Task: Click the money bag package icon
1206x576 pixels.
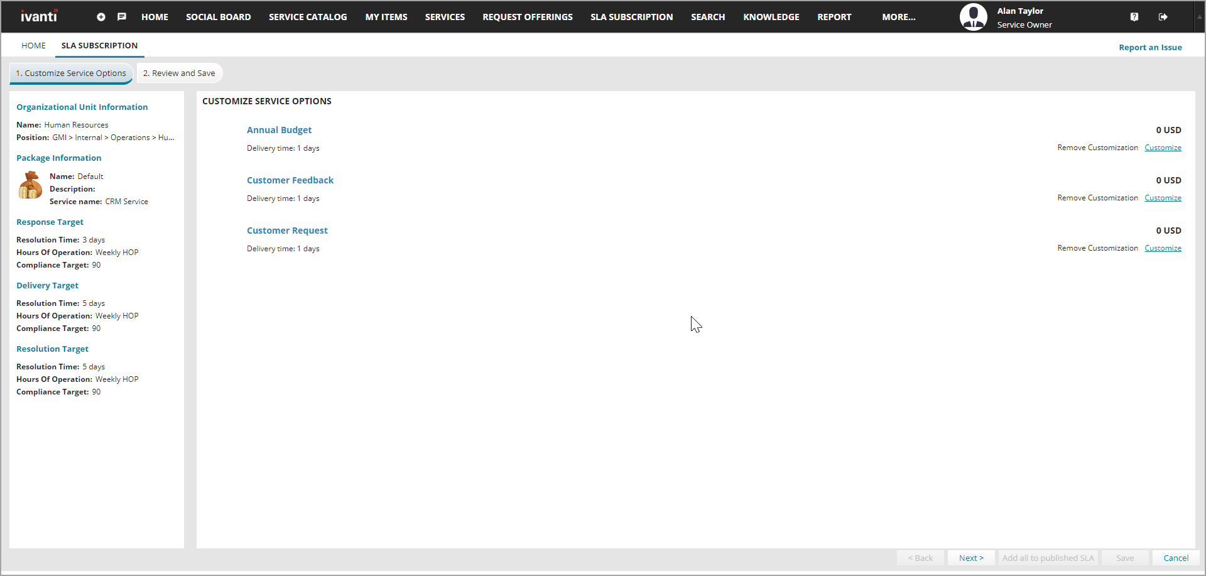Action: point(30,186)
